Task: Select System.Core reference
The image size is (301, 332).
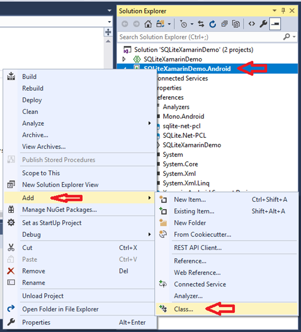Action: click(x=180, y=164)
